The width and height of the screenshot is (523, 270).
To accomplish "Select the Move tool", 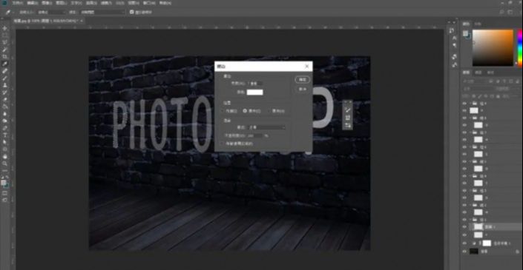I will (x=4, y=28).
